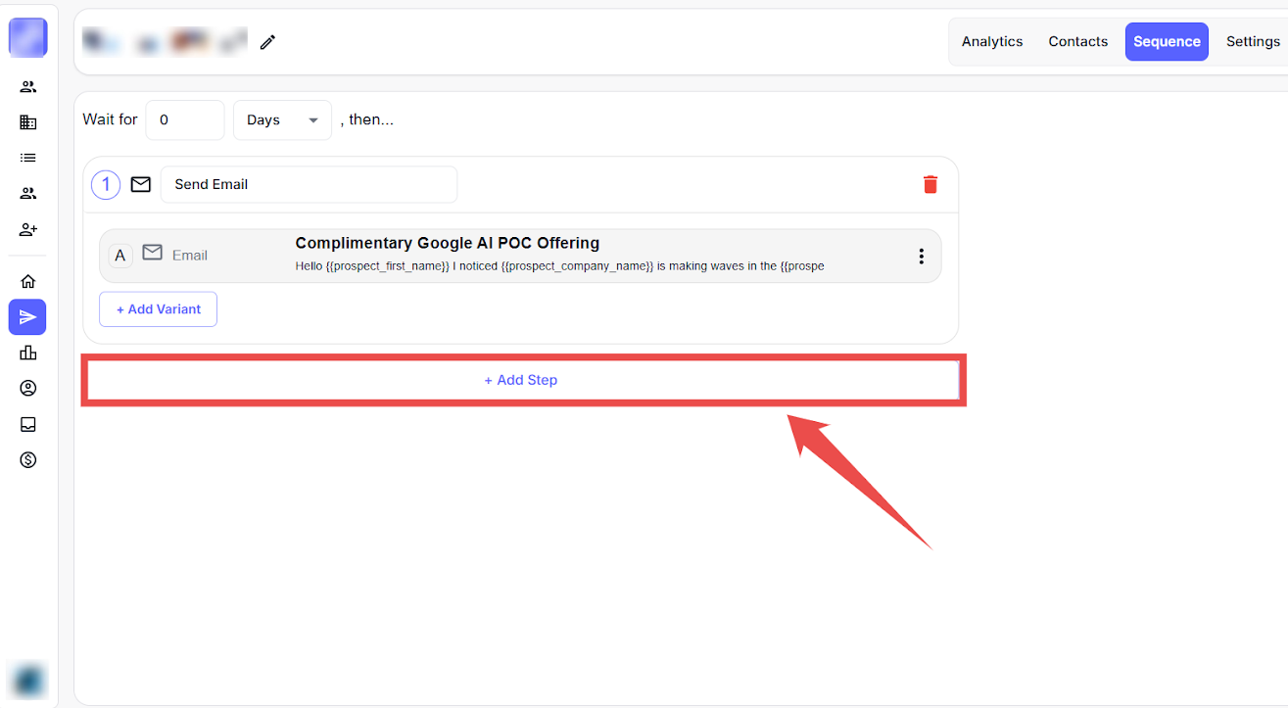This screenshot has width=1288, height=708.
Task: Click the pencil edit icon beside campaign name
Action: pos(267,42)
